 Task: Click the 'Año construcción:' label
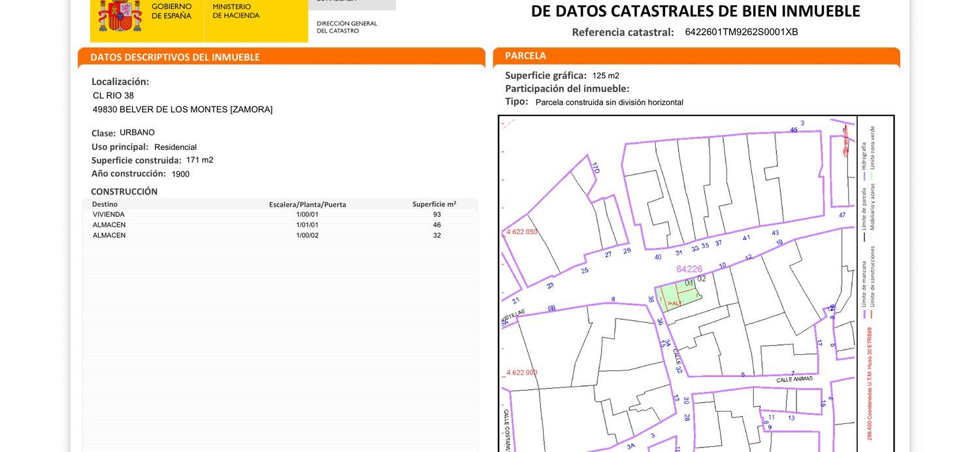(x=128, y=173)
